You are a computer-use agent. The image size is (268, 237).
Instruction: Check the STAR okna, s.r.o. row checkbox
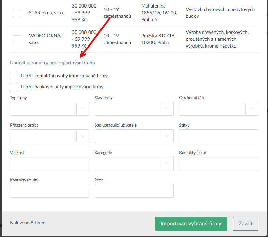(x=17, y=13)
